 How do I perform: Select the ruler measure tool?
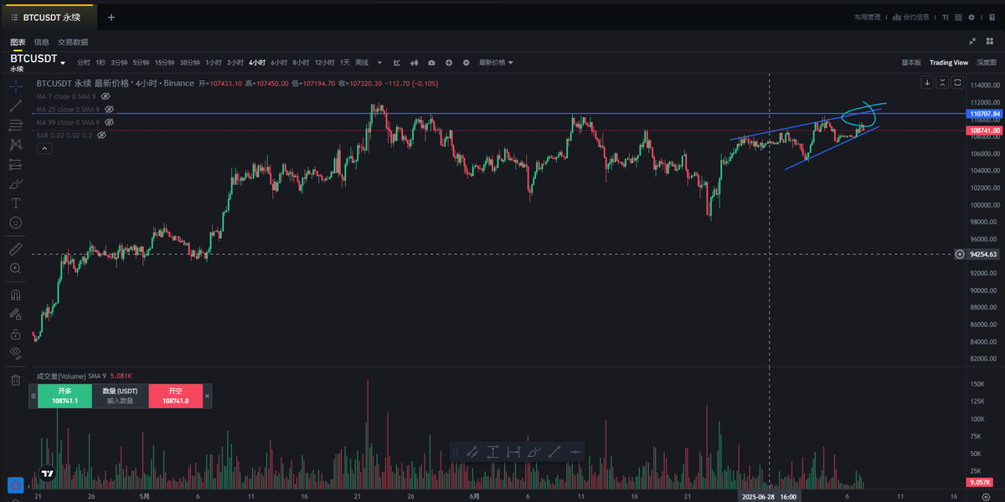click(15, 248)
